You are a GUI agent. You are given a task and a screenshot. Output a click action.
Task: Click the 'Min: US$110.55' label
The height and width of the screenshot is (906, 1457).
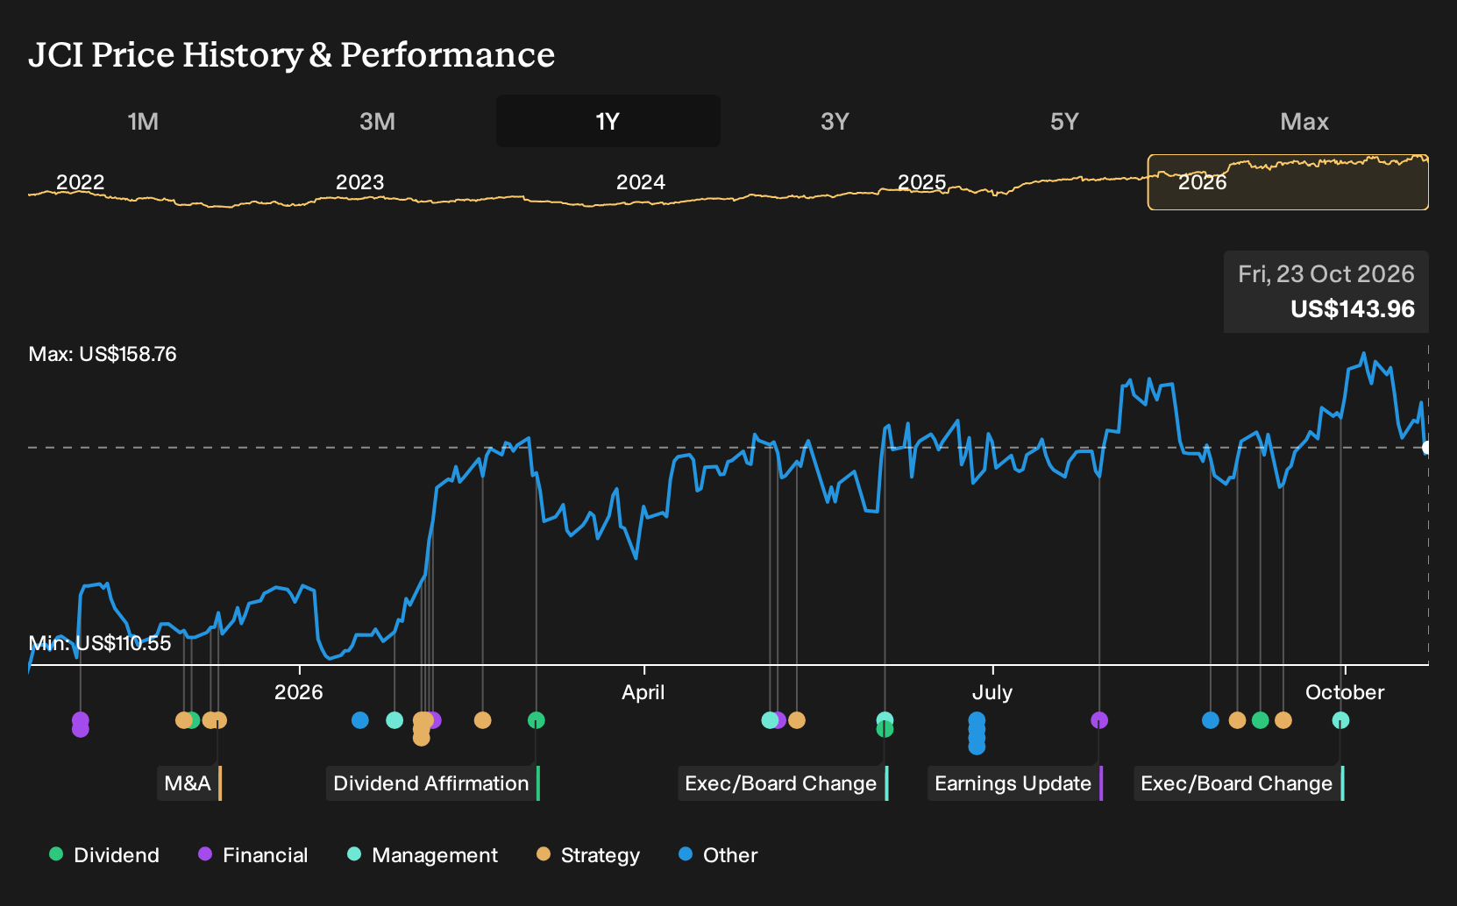[x=100, y=643]
